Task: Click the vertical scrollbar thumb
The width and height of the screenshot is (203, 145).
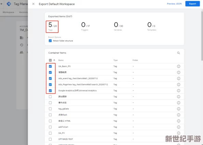Action: 202,36
